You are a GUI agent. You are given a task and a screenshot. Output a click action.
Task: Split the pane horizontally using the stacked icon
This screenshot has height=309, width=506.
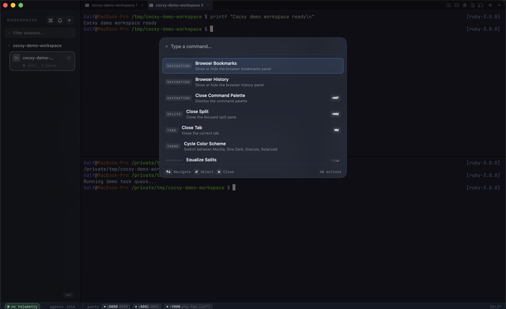click(x=457, y=5)
